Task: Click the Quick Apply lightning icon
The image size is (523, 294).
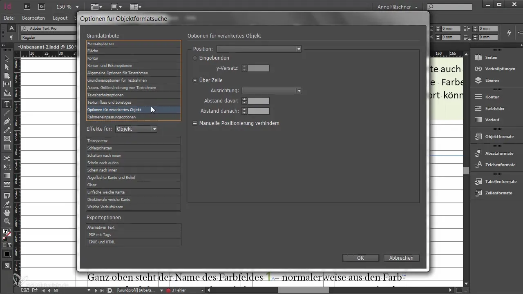Action: click(509, 33)
